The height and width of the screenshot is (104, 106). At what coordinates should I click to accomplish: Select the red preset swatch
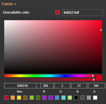point(6,98)
